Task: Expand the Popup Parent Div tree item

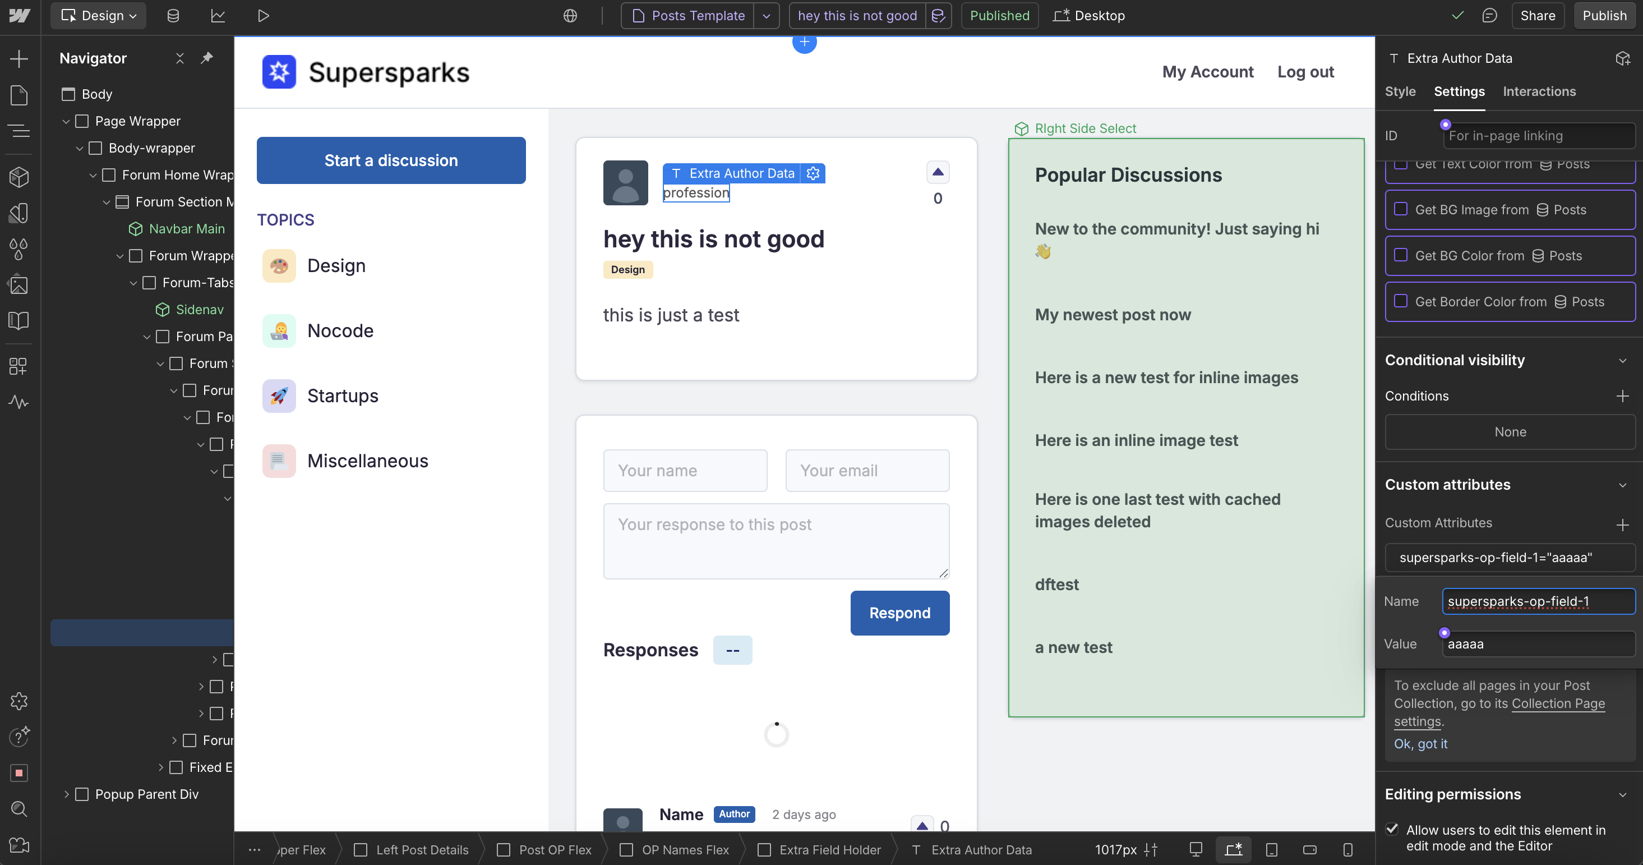Action: [x=66, y=794]
